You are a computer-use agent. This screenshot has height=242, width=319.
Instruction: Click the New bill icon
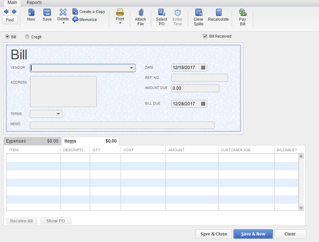[x=31, y=12]
